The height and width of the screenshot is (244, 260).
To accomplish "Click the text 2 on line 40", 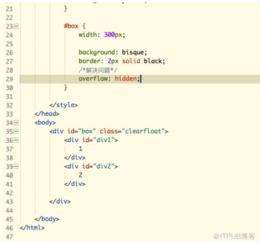I will 81,175.
